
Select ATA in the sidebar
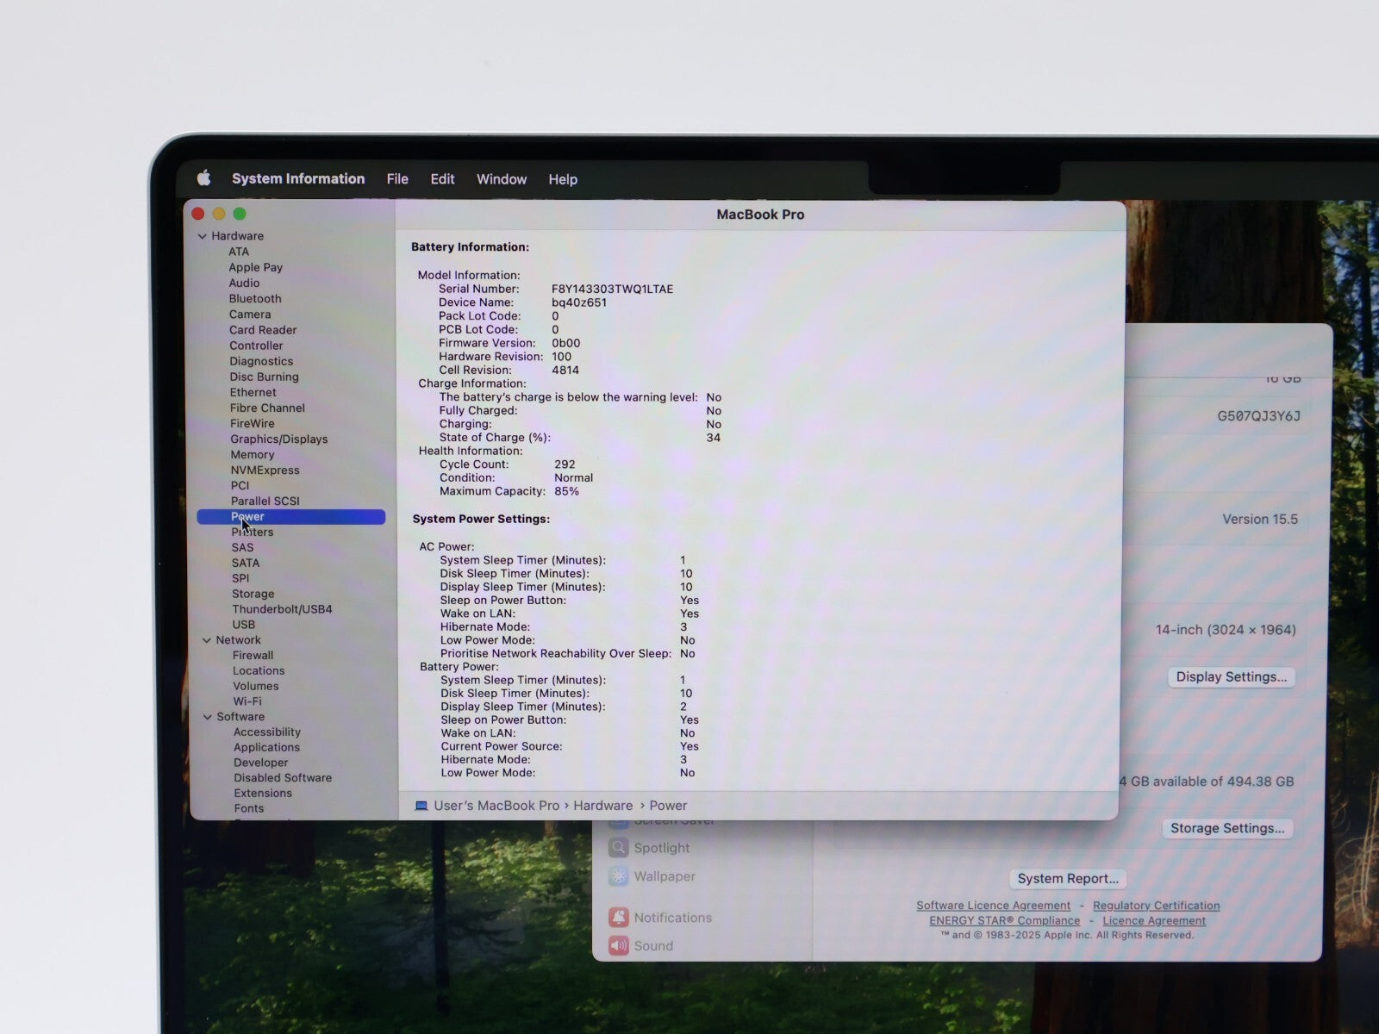(239, 252)
